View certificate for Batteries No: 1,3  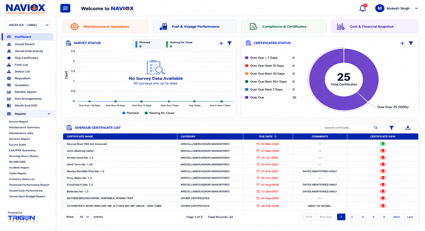[x=383, y=191]
